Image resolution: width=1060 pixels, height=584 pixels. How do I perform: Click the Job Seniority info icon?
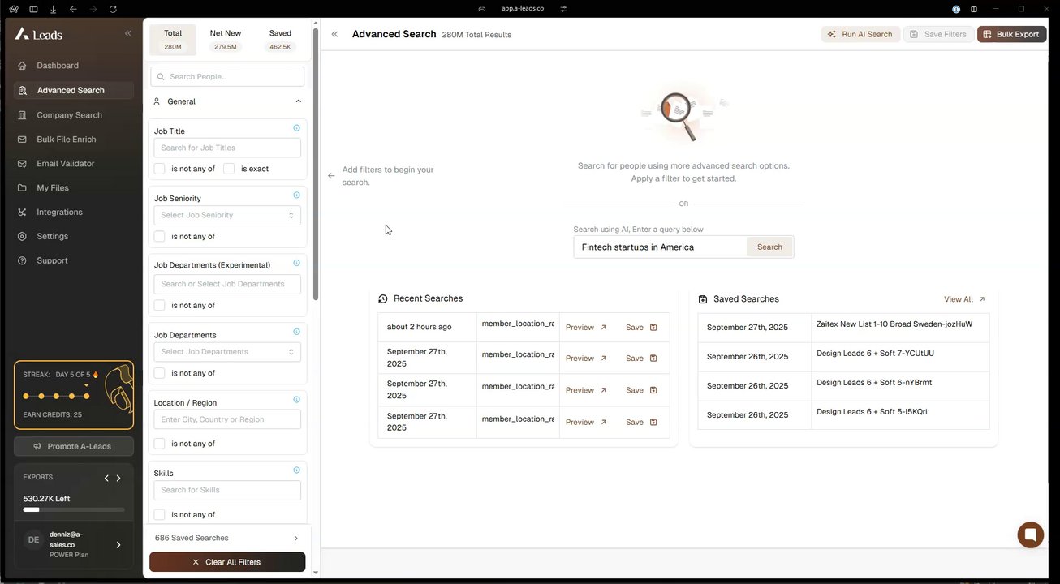[296, 195]
